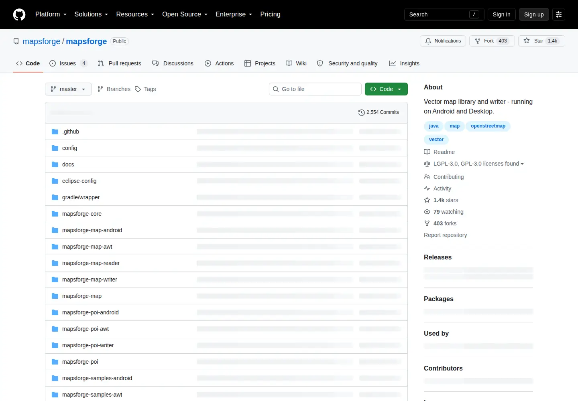Open the command palette icon next to Sign up
This screenshot has height=401, width=578.
559,14
